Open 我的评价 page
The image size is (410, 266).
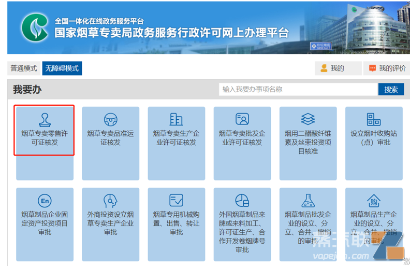point(387,68)
